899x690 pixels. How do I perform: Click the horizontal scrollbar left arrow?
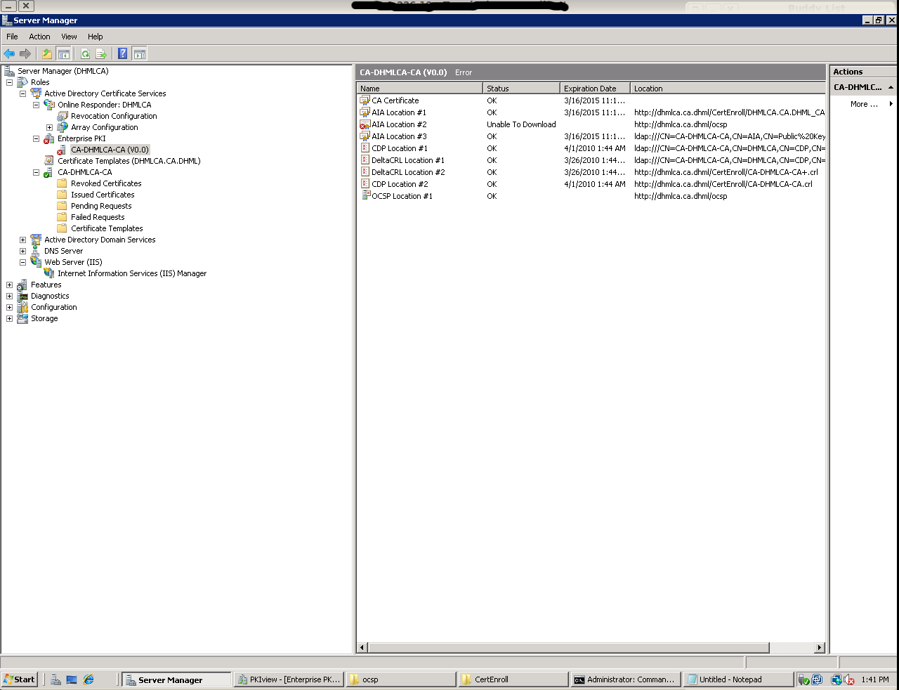(x=362, y=648)
